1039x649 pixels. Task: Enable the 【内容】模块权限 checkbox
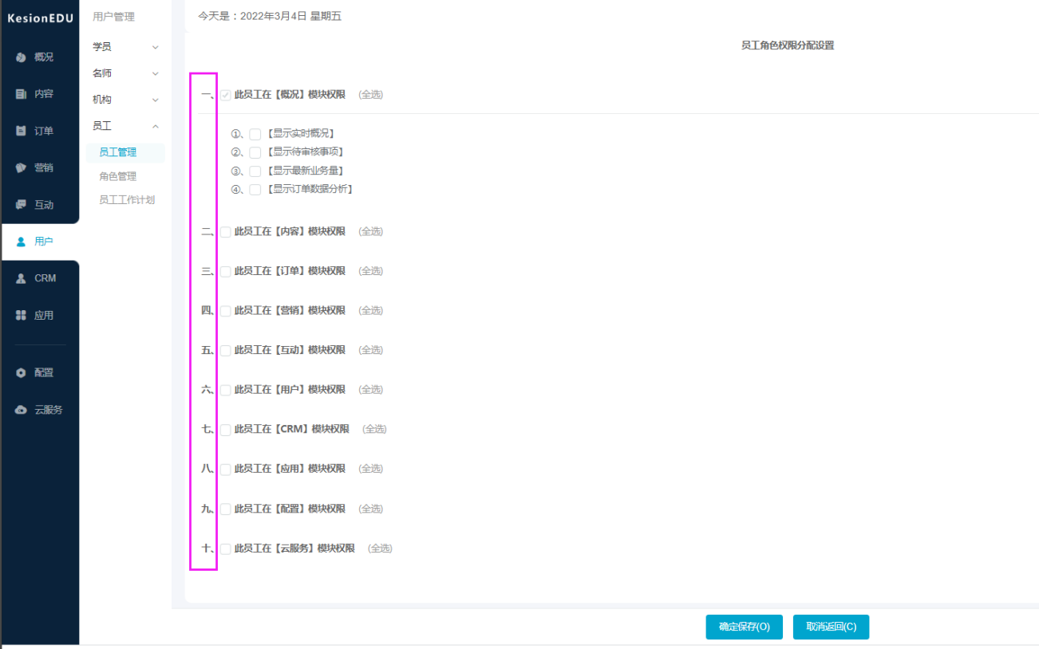226,232
